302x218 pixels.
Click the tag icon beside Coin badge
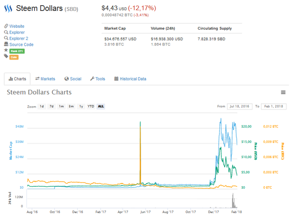[x=6, y=56]
